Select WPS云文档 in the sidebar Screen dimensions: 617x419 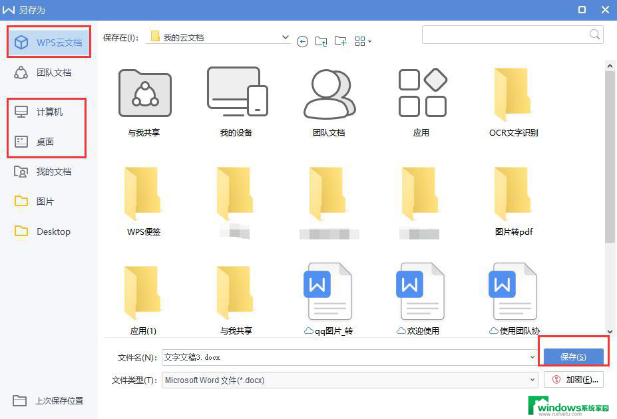pyautogui.click(x=49, y=42)
